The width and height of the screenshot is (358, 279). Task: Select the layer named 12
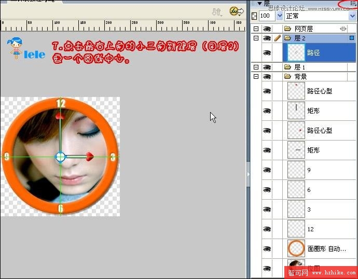(310, 229)
